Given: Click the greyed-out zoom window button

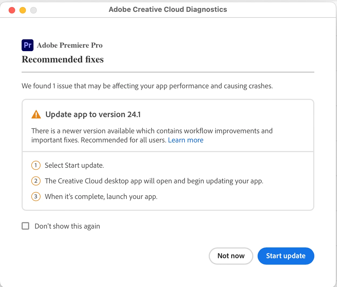Looking at the screenshot, I should [33, 10].
